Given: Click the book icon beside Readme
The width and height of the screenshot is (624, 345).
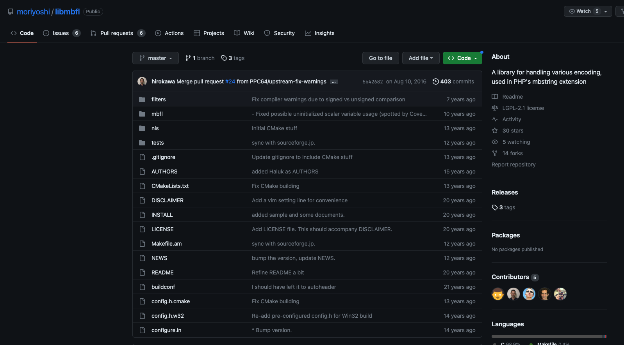Looking at the screenshot, I should [495, 97].
